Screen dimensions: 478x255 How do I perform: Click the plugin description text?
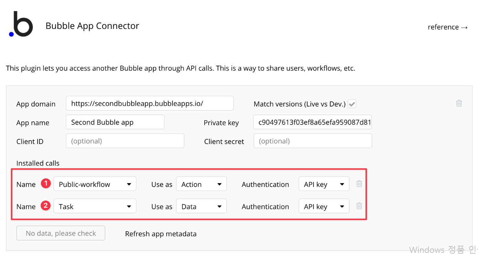(180, 68)
